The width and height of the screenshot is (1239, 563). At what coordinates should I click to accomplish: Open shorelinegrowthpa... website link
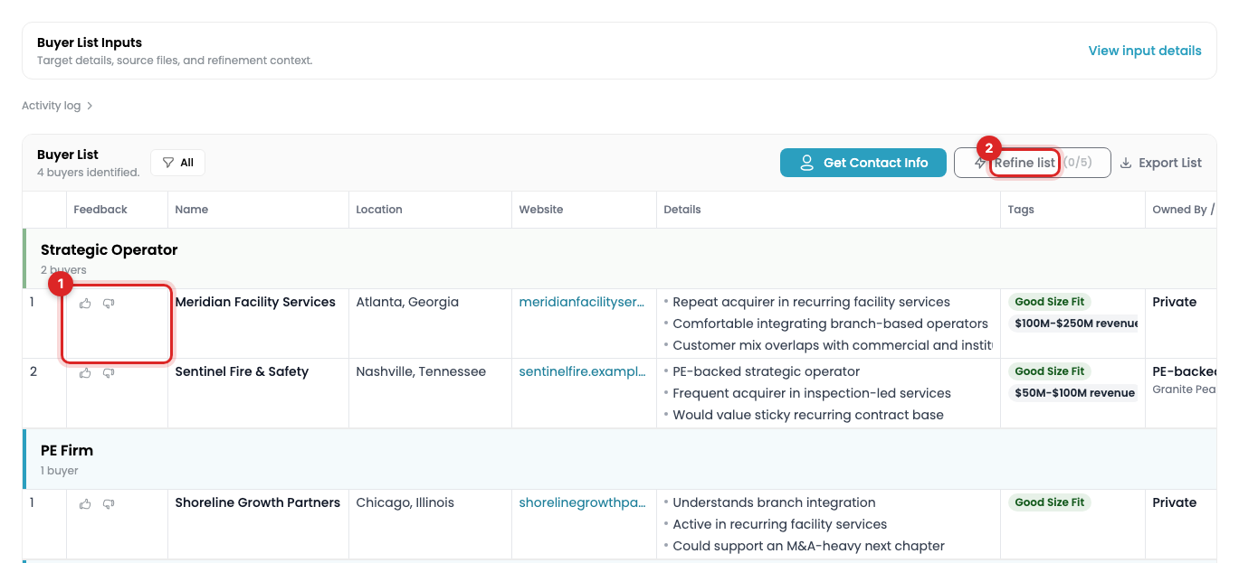point(582,502)
